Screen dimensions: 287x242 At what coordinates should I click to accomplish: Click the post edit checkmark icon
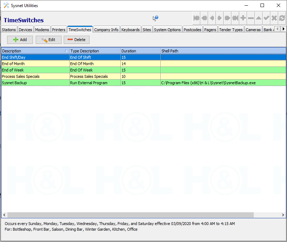[266, 18]
